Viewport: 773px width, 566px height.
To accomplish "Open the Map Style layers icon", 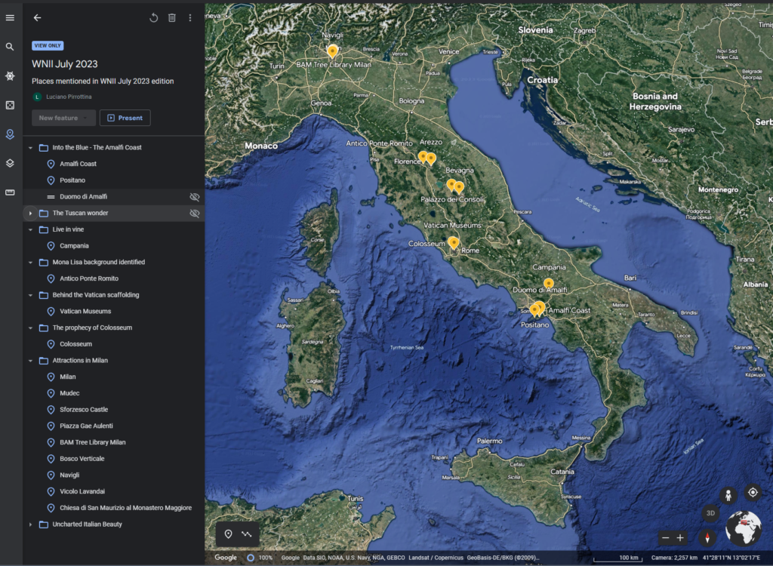I will click(10, 163).
